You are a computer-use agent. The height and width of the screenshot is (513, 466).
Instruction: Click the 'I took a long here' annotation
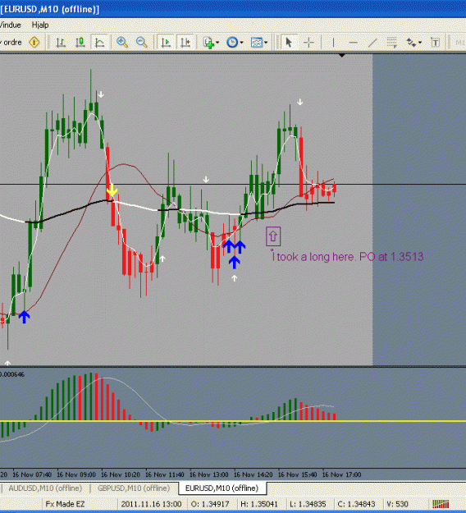coord(348,256)
